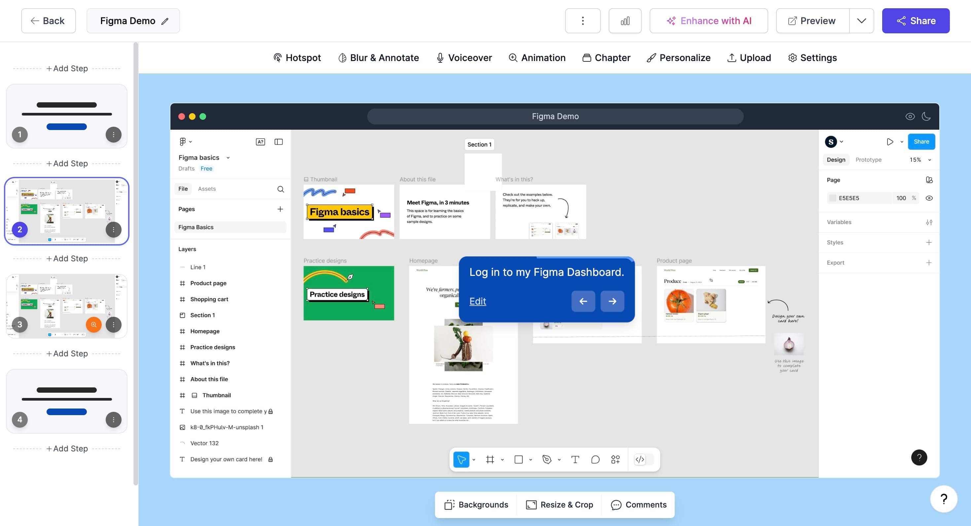The height and width of the screenshot is (526, 971).
Task: Click the E5E5E5 page color swatch
Action: [x=833, y=198]
